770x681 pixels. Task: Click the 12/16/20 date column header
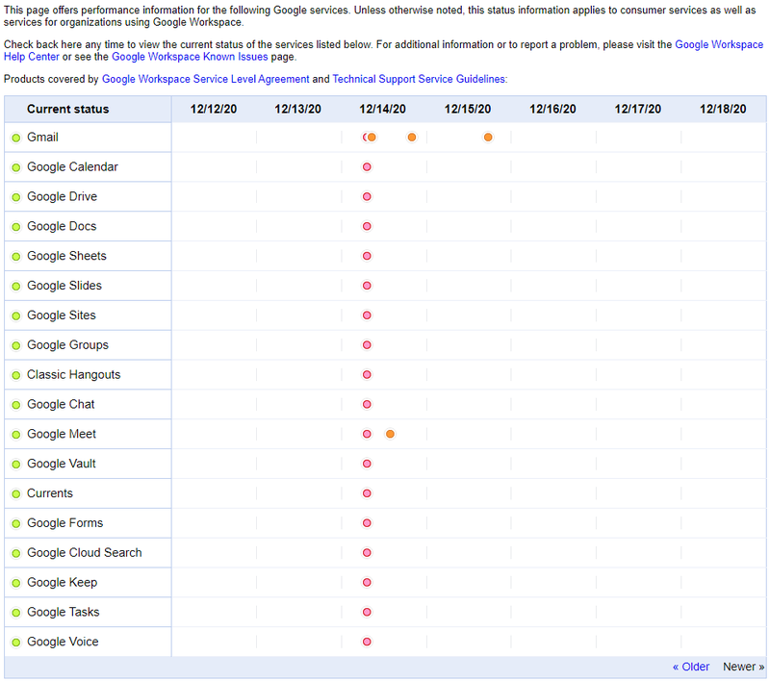[x=552, y=110]
